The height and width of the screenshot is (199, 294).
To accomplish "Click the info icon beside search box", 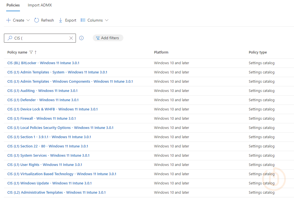I will (x=82, y=38).
